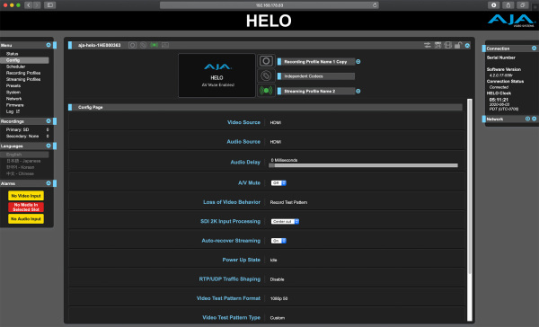Click the browser back arrow
Screen dimensions: 539x327
[x=29, y=5]
